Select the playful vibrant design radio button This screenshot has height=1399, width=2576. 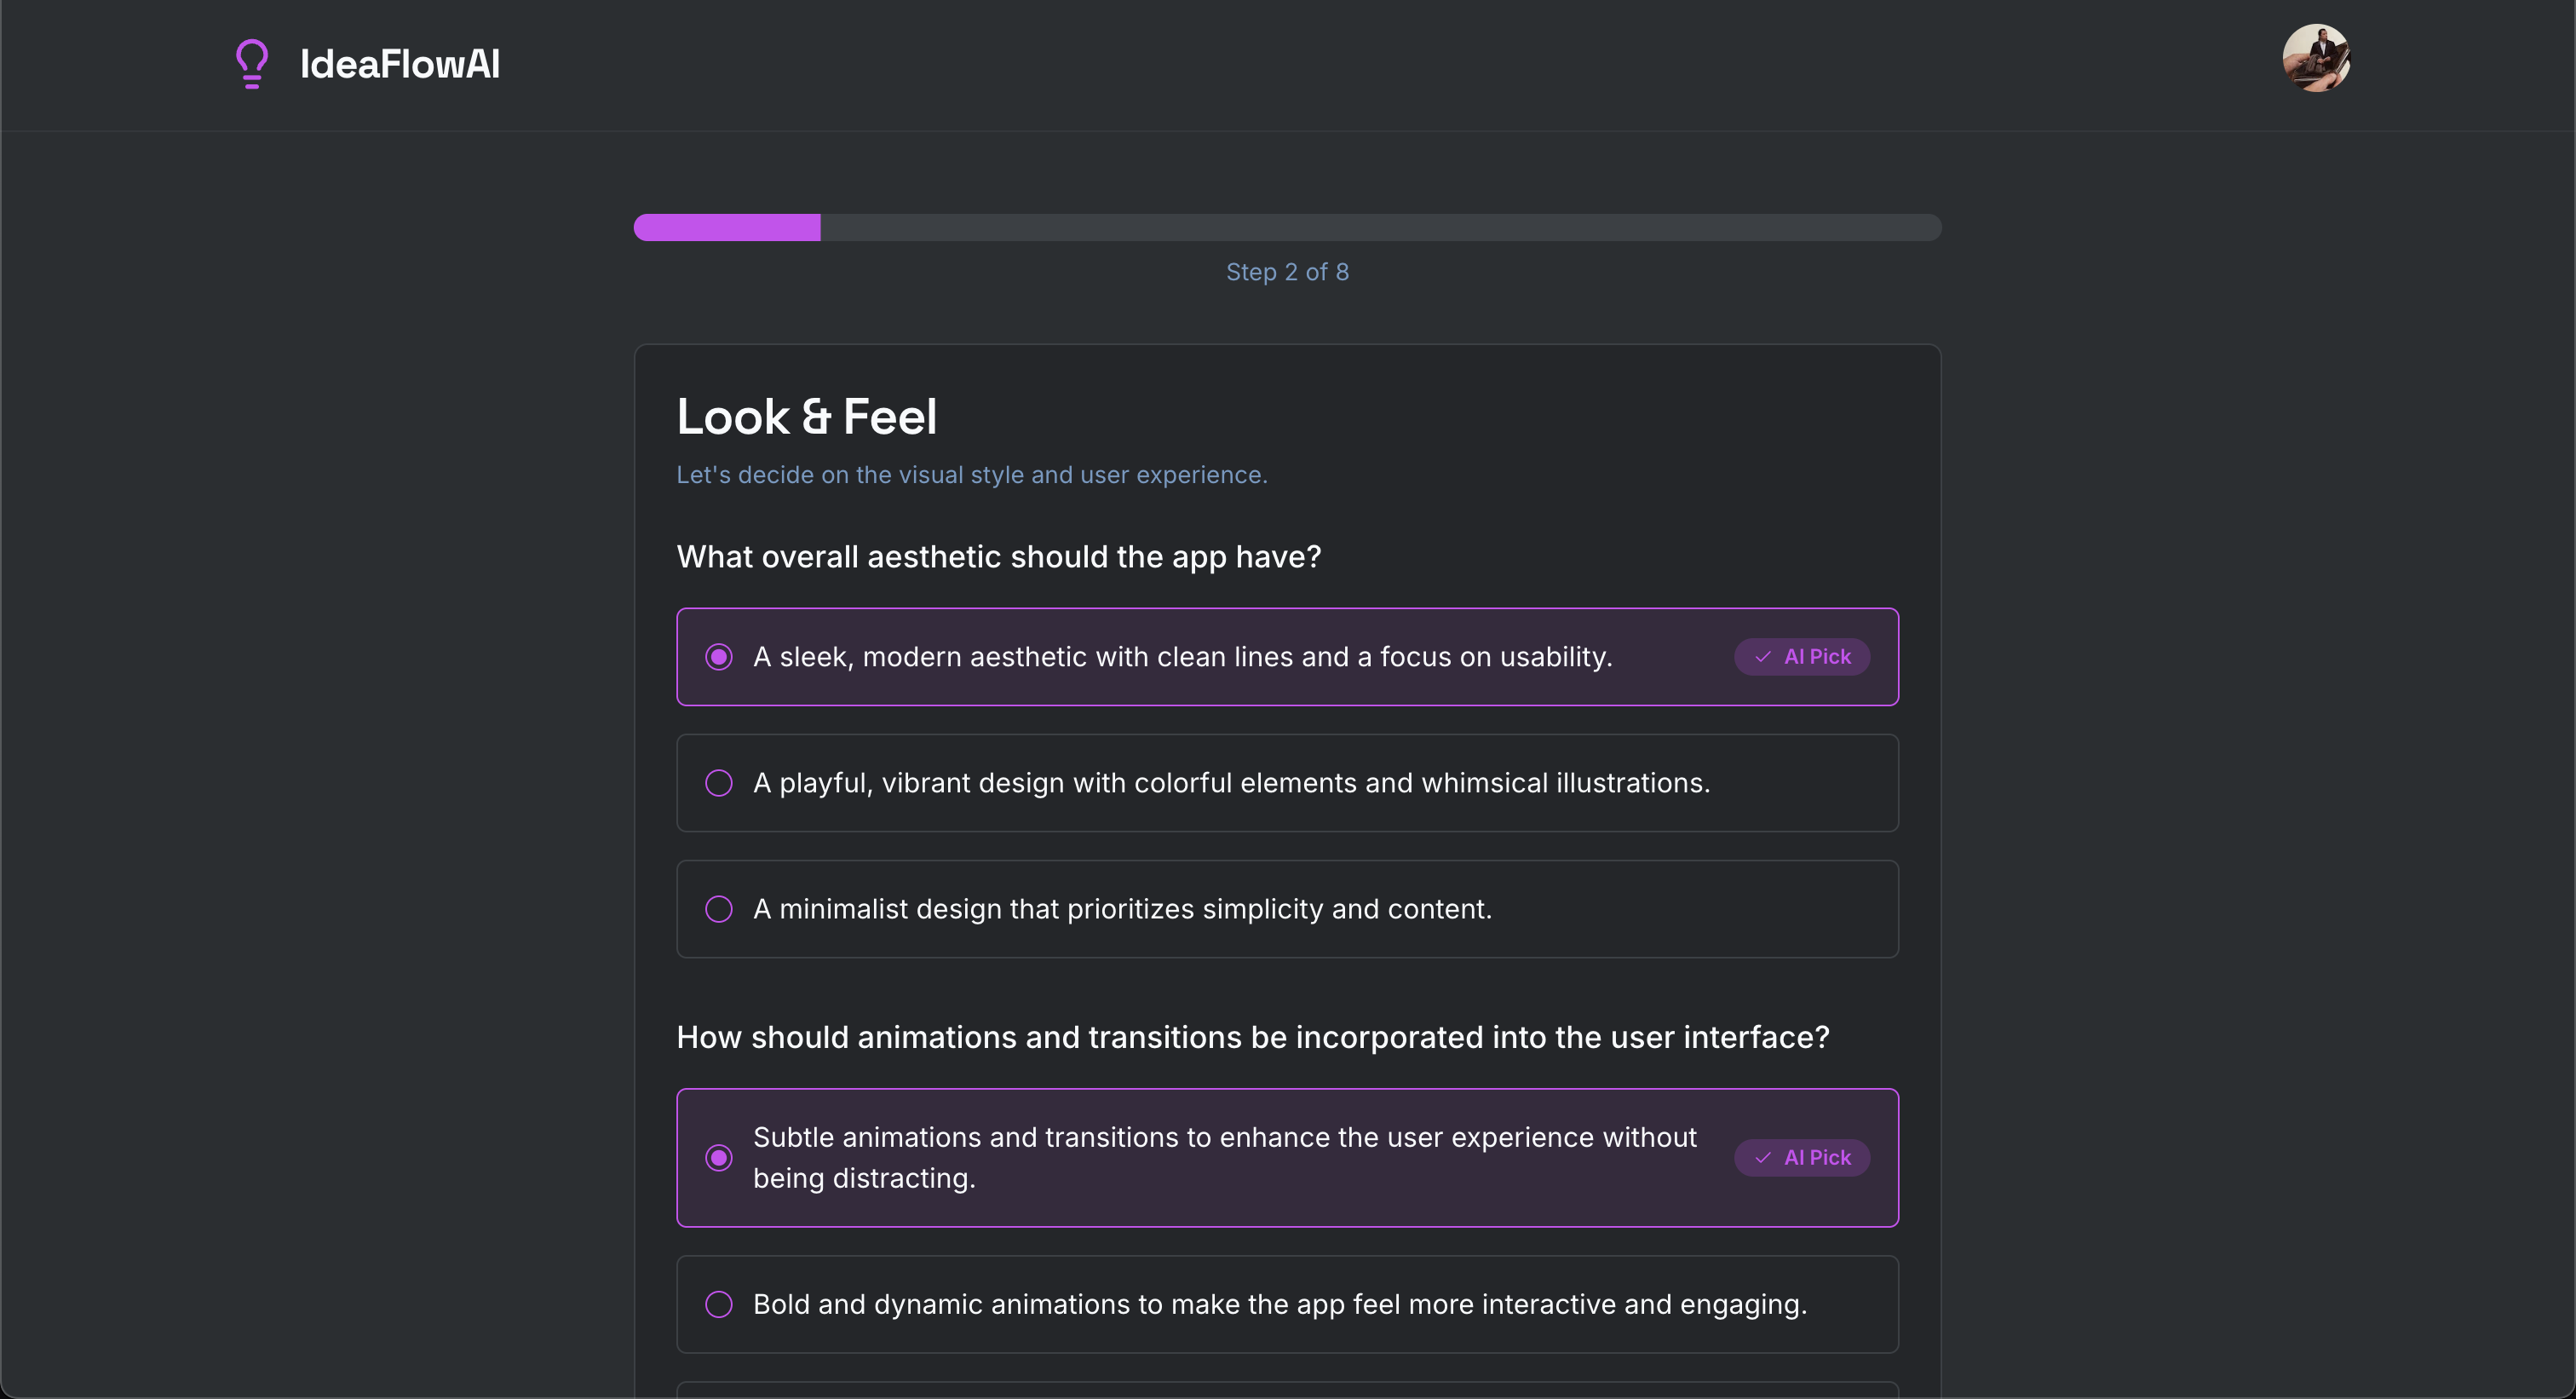pyautogui.click(x=719, y=783)
